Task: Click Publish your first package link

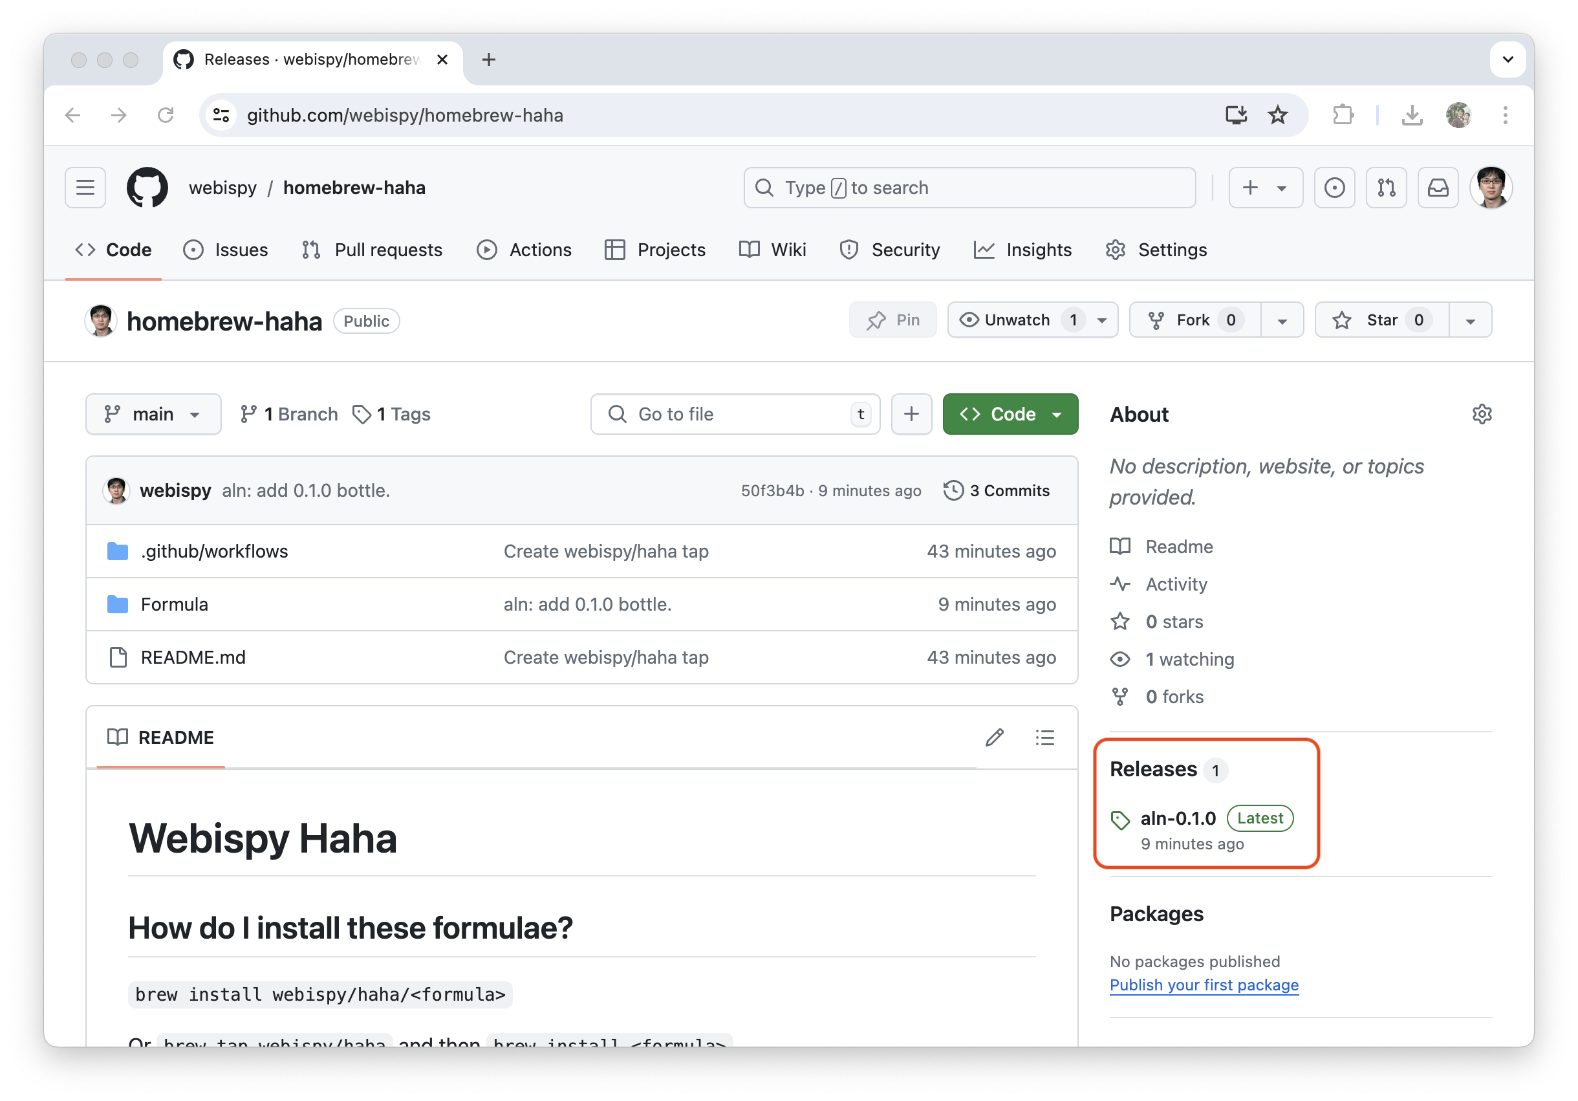Action: [1204, 985]
